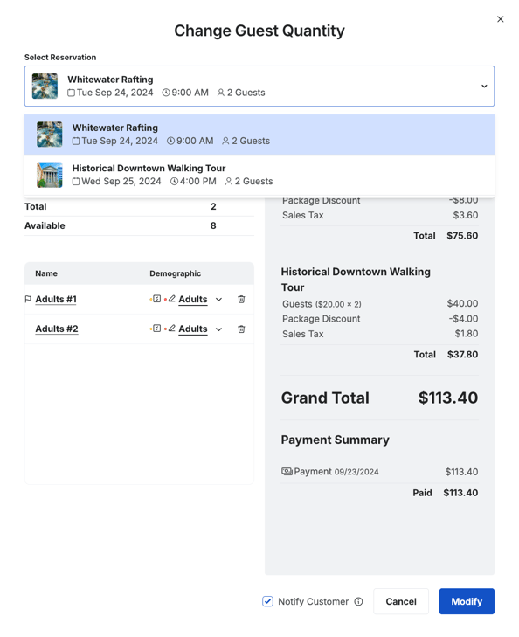Open the Adults #2 name link

(57, 329)
